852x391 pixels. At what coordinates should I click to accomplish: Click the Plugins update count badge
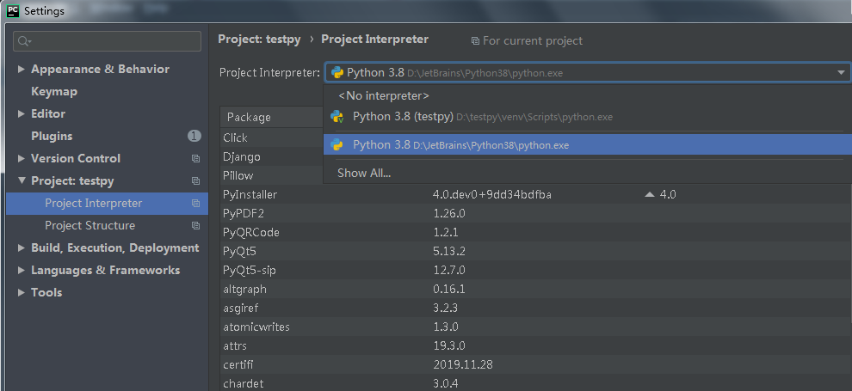pyautogui.click(x=194, y=136)
